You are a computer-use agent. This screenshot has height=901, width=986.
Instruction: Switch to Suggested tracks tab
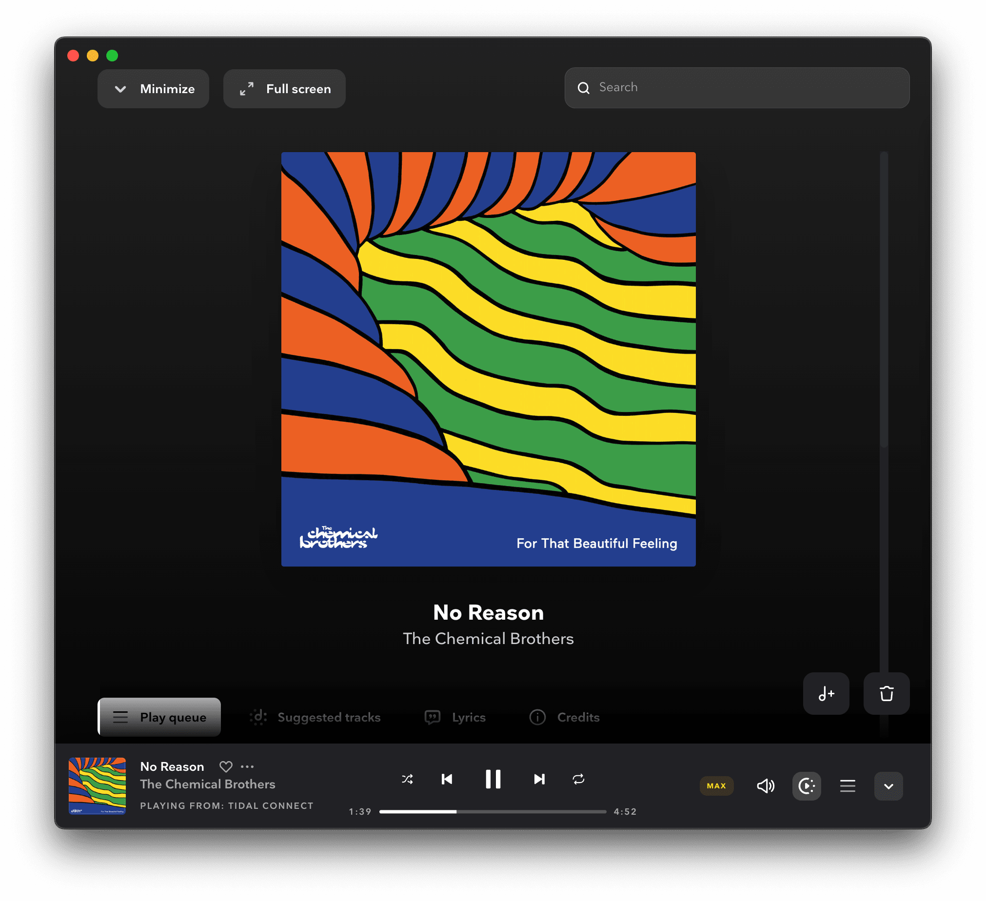[316, 717]
